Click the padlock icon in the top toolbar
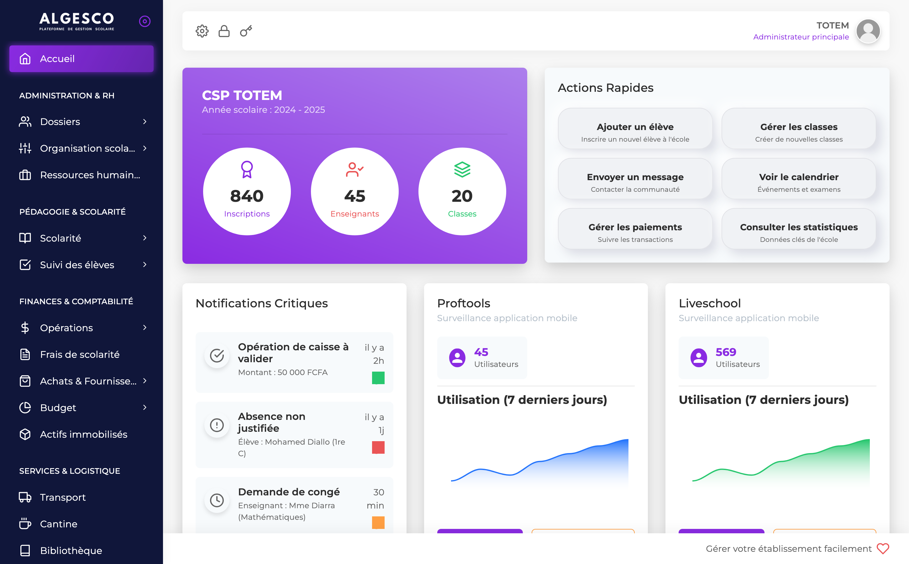Screen dimensions: 909x564 224,31
